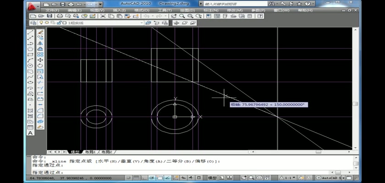Viewport: 385px width, 183px height.
Task: Click the Rotate tool
Action: tap(40, 66)
